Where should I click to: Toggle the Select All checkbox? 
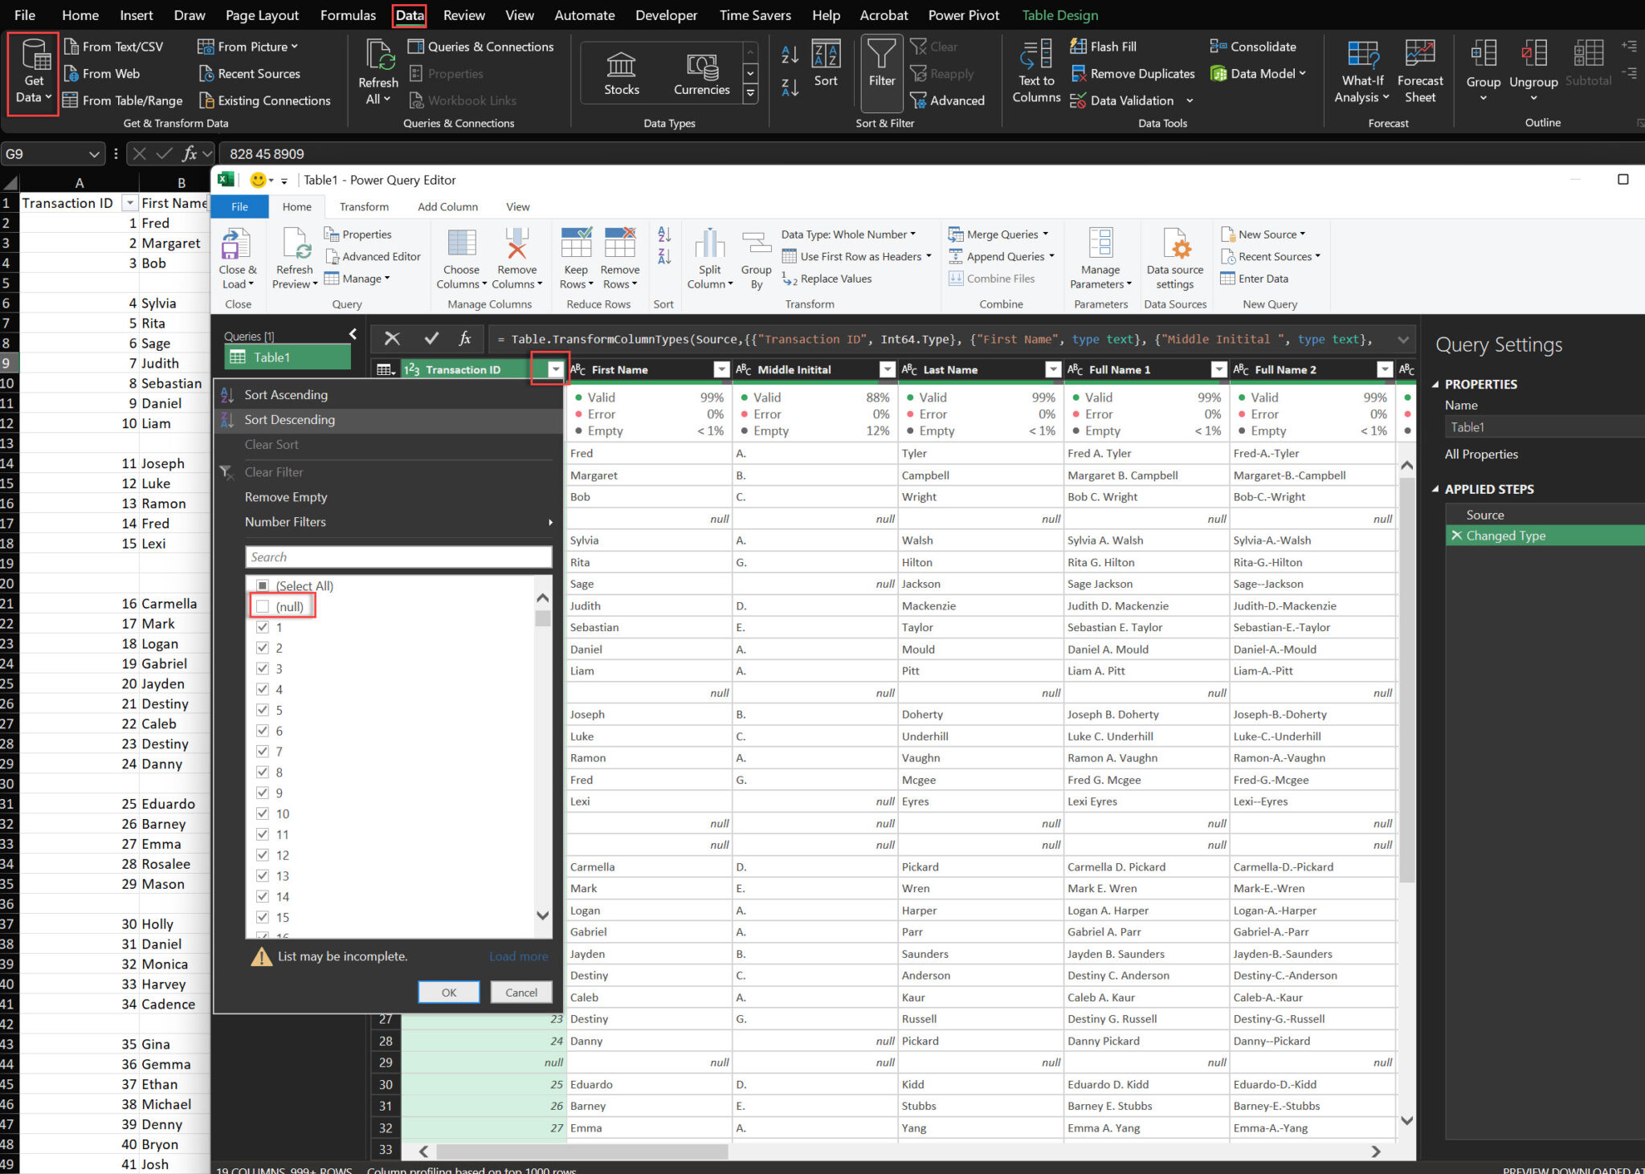coord(261,585)
